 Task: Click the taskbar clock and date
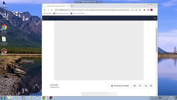[171, 98]
